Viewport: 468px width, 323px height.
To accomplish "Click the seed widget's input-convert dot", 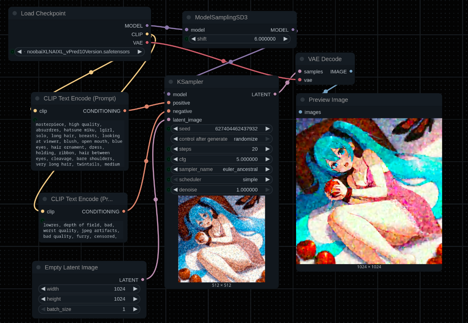I will tap(169, 129).
